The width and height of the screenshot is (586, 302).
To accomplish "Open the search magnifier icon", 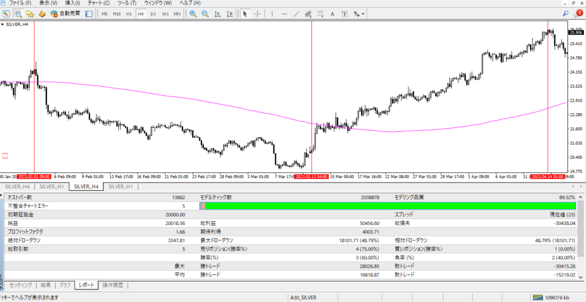I will coord(565,13).
